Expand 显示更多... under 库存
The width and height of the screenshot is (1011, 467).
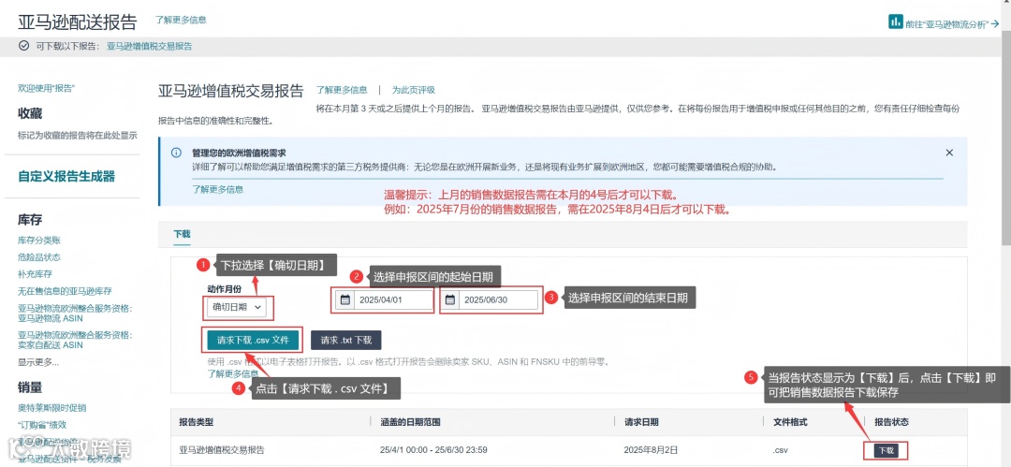(38, 362)
